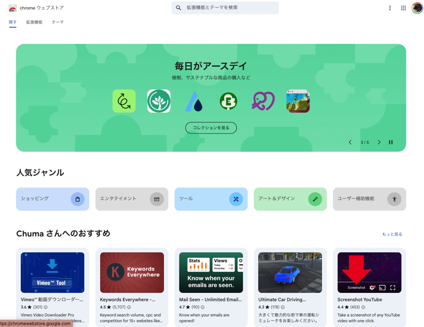Click the user profile avatar
This screenshot has height=327, width=424.
point(417,8)
